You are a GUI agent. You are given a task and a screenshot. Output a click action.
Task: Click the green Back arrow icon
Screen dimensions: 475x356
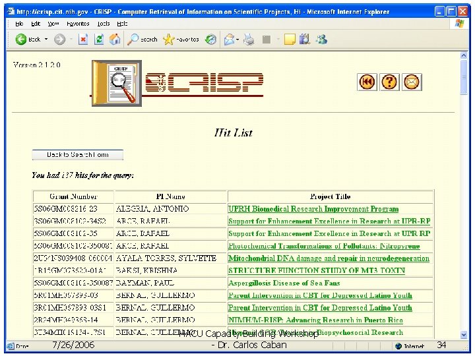coord(21,40)
